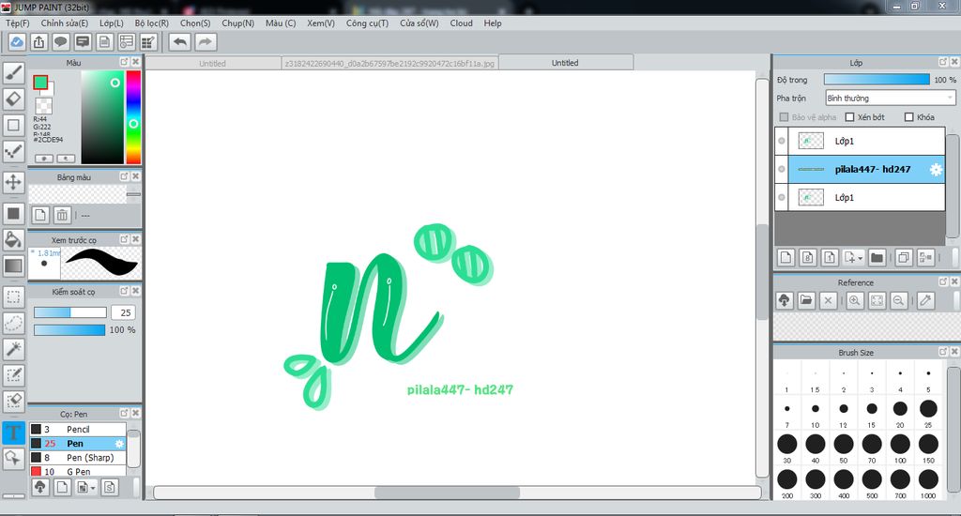
Task: Select the Bucket fill tool
Action: [13, 239]
